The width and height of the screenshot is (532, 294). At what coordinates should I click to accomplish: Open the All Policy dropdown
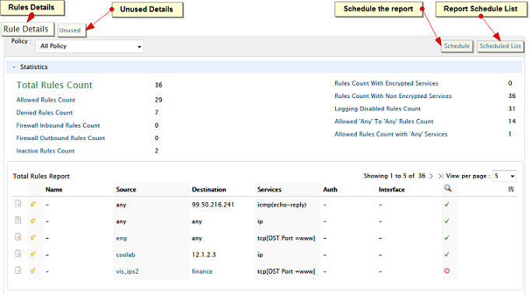click(89, 46)
